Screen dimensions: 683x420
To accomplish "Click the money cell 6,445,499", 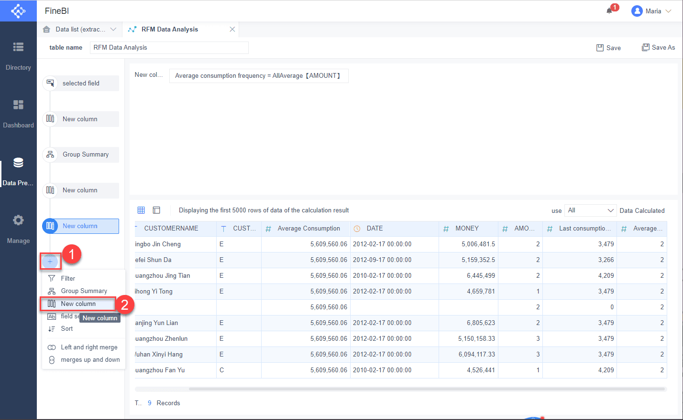I will 468,275.
